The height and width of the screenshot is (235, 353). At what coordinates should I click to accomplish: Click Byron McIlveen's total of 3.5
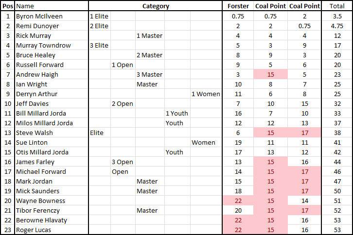pos(337,16)
